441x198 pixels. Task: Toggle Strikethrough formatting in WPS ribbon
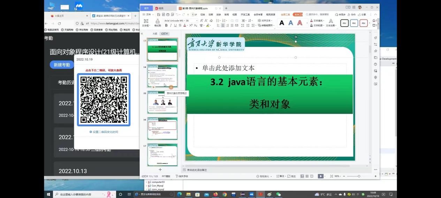[180, 25]
